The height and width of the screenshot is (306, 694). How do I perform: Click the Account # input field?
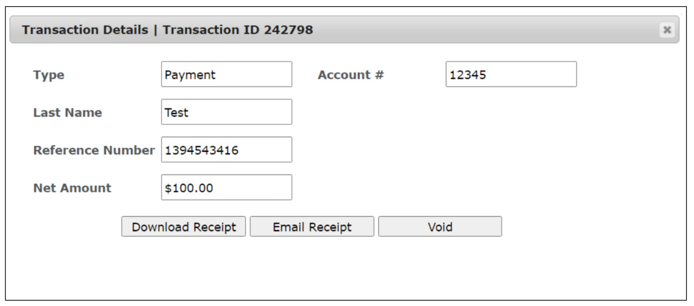tap(511, 75)
